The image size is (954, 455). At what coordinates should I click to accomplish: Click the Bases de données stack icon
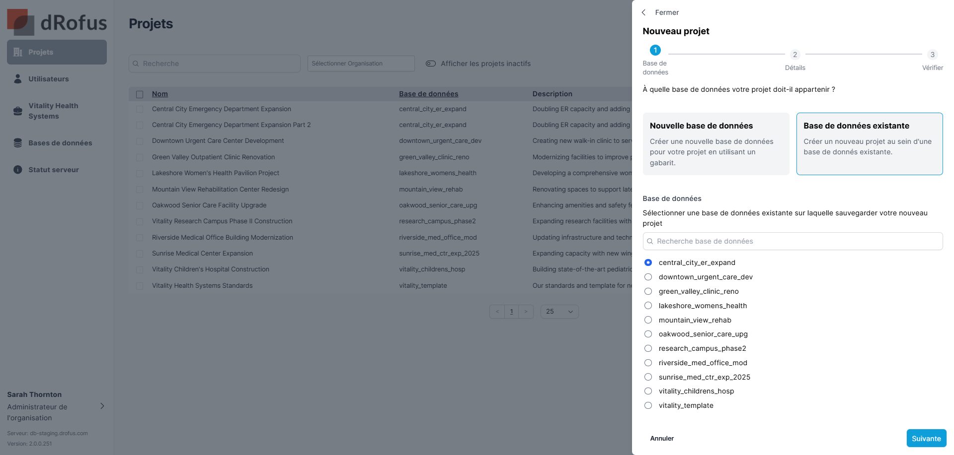pyautogui.click(x=18, y=143)
